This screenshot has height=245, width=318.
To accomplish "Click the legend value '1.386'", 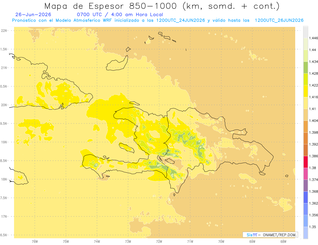I will coord(314,156).
